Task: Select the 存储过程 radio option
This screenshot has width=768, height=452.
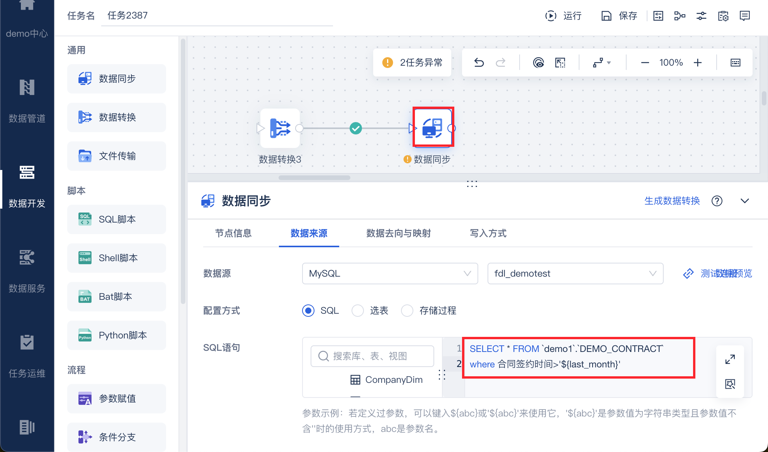Action: click(407, 311)
